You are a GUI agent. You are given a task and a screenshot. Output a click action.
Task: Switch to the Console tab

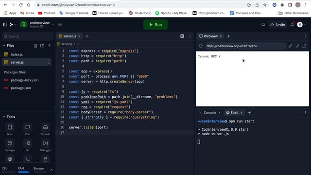coord(207,113)
